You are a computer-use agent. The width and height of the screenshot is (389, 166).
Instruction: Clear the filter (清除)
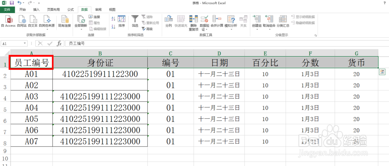click(147, 17)
